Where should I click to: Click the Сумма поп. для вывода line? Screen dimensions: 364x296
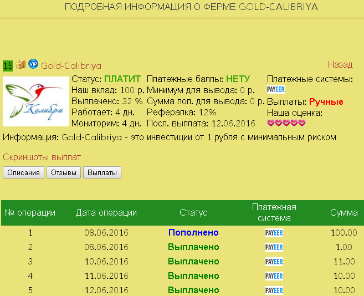206,101
